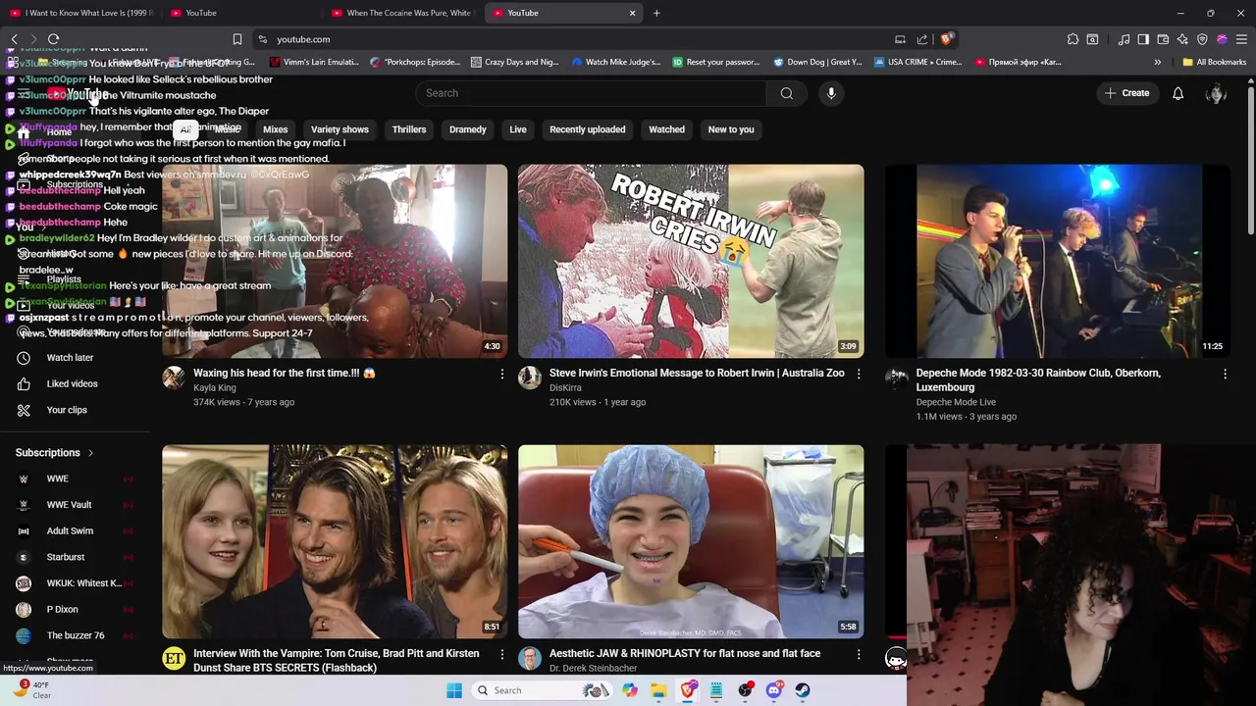This screenshot has width=1256, height=706.
Task: Open the Leo AI sparkle icon
Action: (x=1182, y=39)
